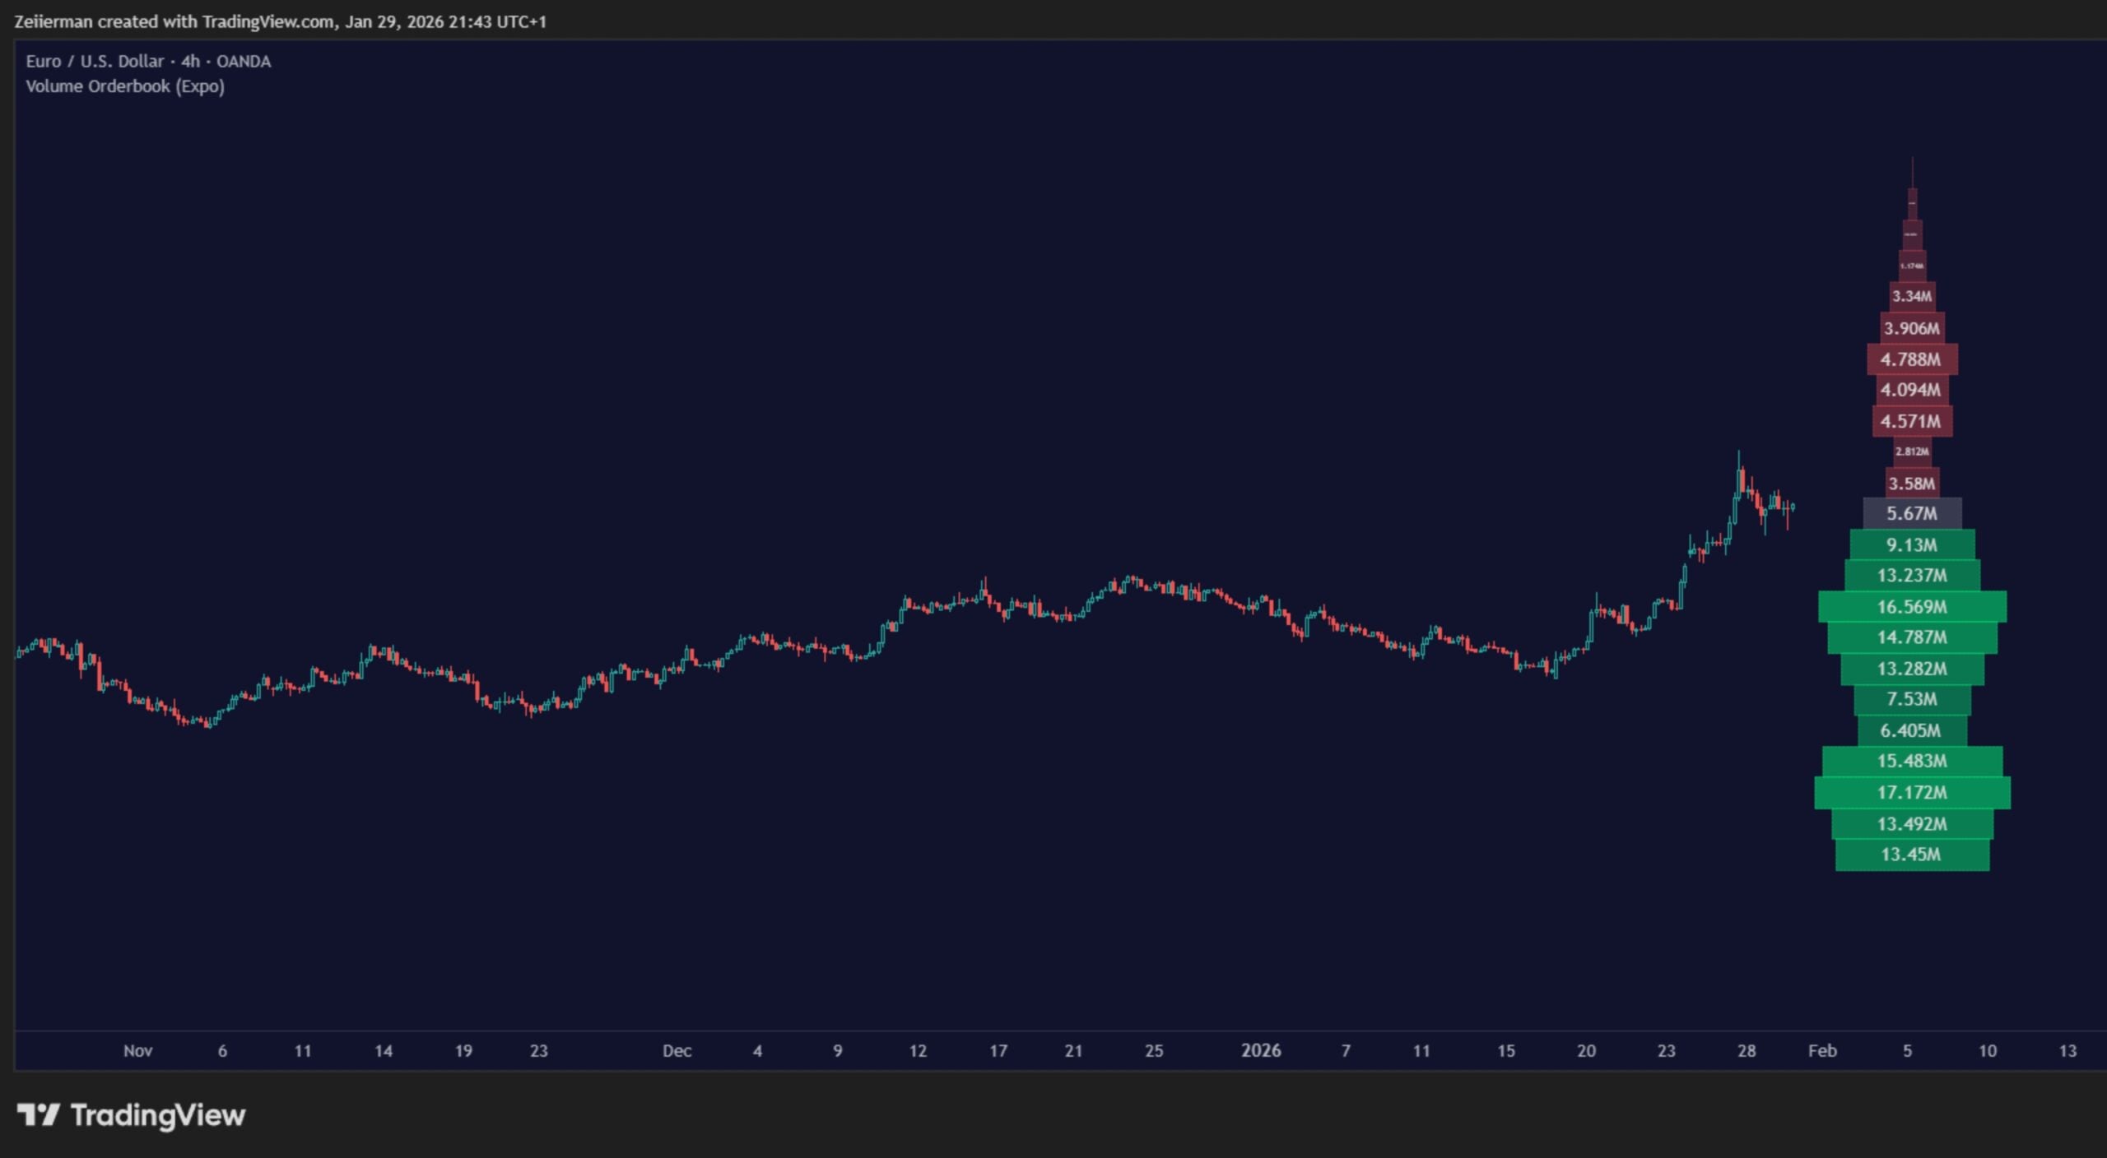Click the '15' date label on time axis
2107x1158 pixels.
click(x=1505, y=1051)
